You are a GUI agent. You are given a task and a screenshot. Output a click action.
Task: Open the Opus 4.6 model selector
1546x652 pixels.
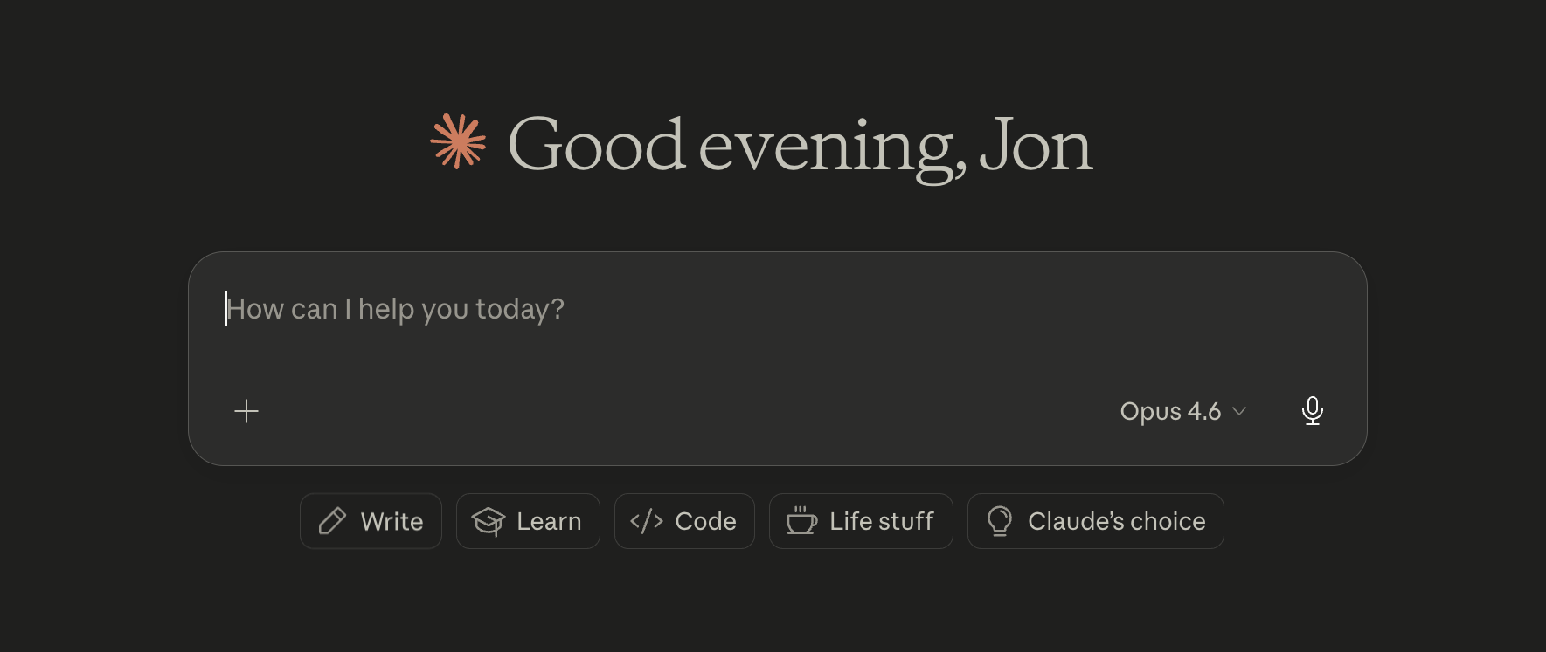click(x=1170, y=410)
